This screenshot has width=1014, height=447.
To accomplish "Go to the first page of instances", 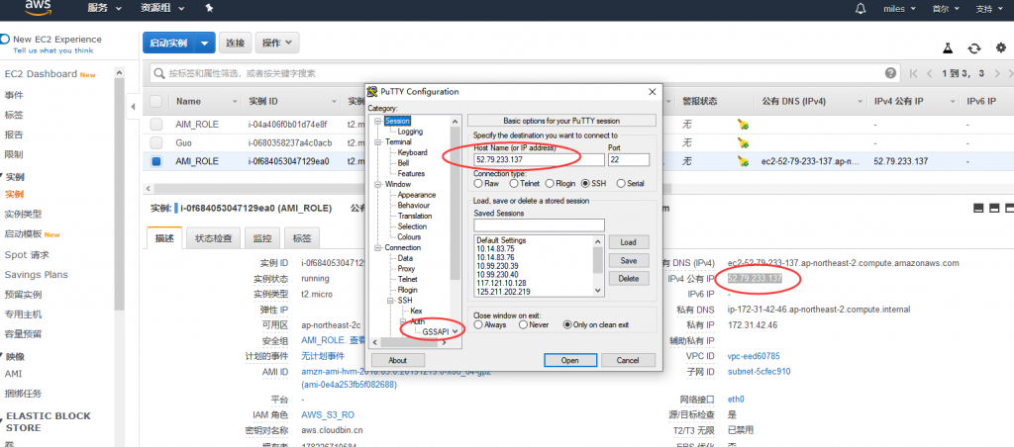I will pos(914,73).
